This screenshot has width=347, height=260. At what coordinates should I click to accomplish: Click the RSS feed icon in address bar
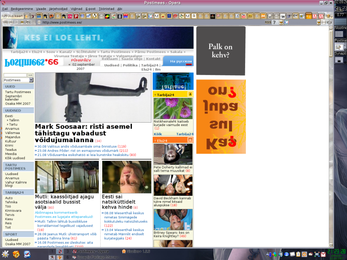[x=268, y=22]
